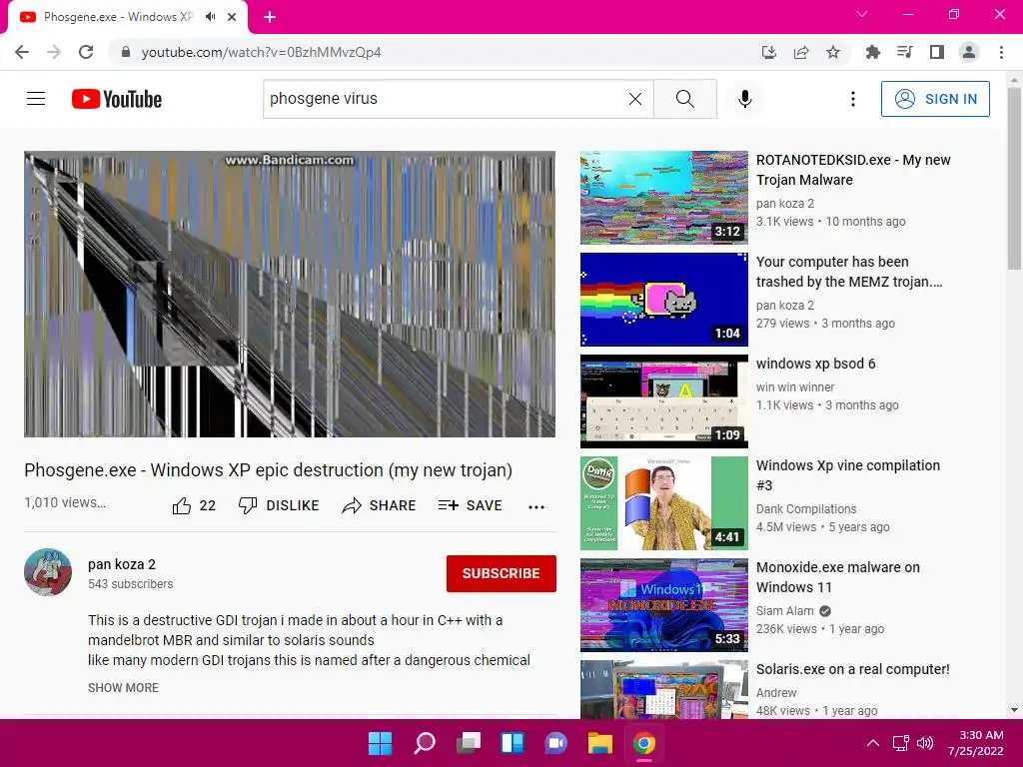1023x767 pixels.
Task: Open ROTANOTEDKSID.exe - My new Trojan Malware title
Action: coord(853,170)
